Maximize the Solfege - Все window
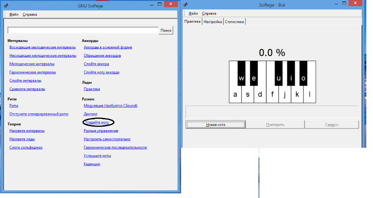The height and width of the screenshot is (198, 373). 344,3
